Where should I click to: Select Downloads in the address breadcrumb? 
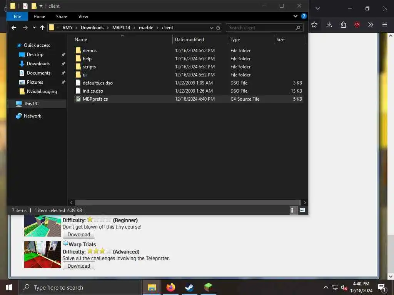[92, 28]
